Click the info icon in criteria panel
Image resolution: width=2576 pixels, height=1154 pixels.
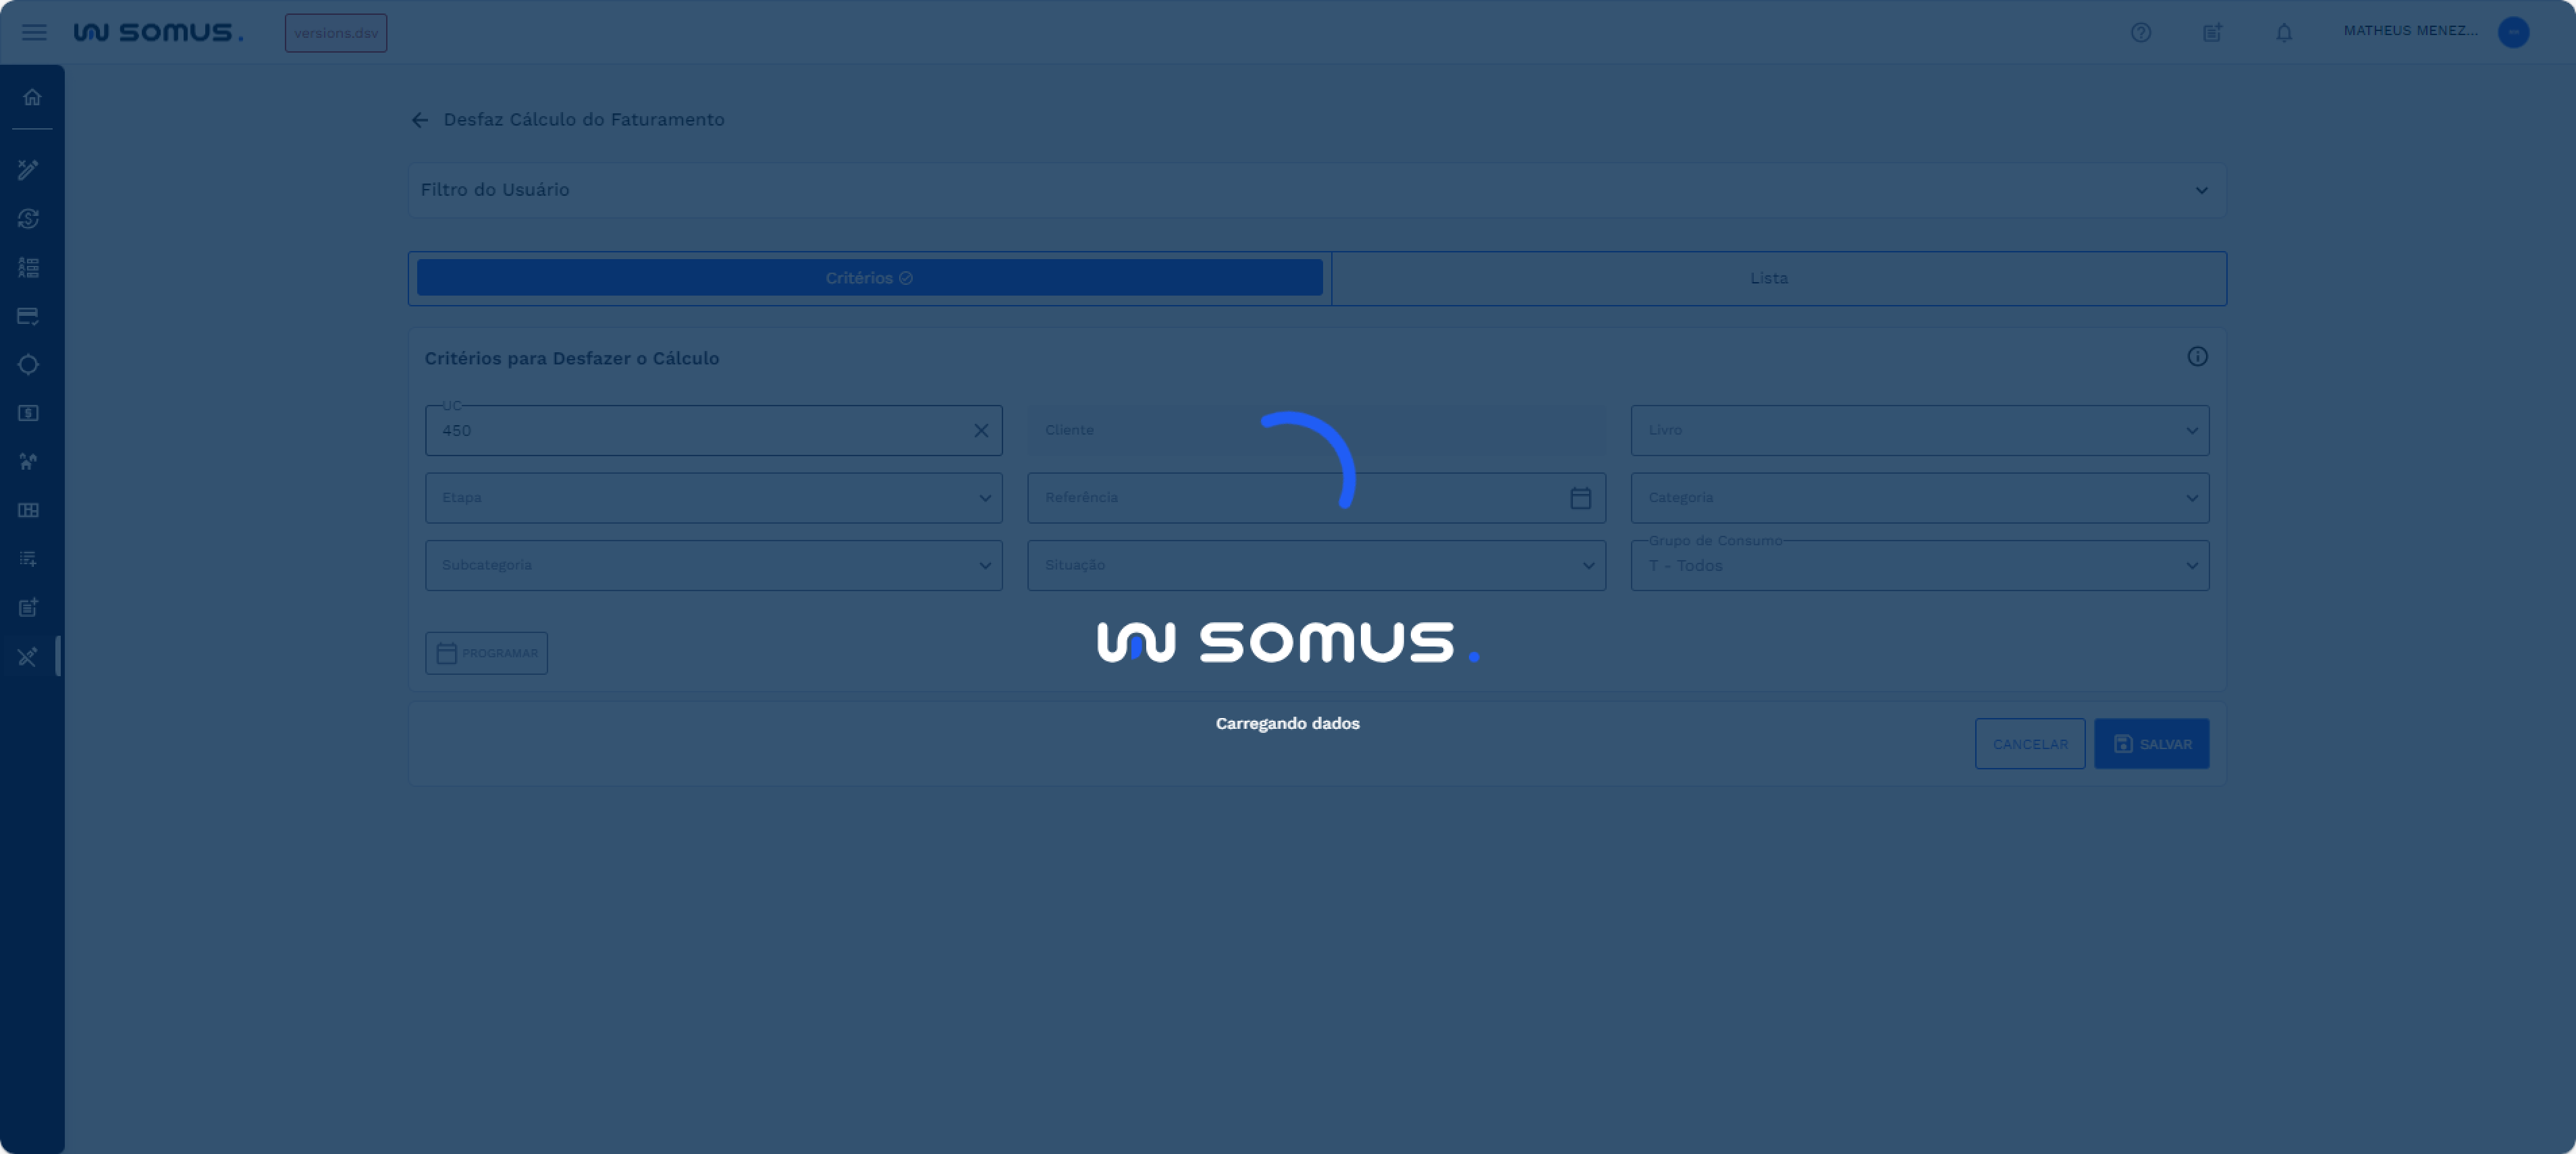tap(2196, 357)
